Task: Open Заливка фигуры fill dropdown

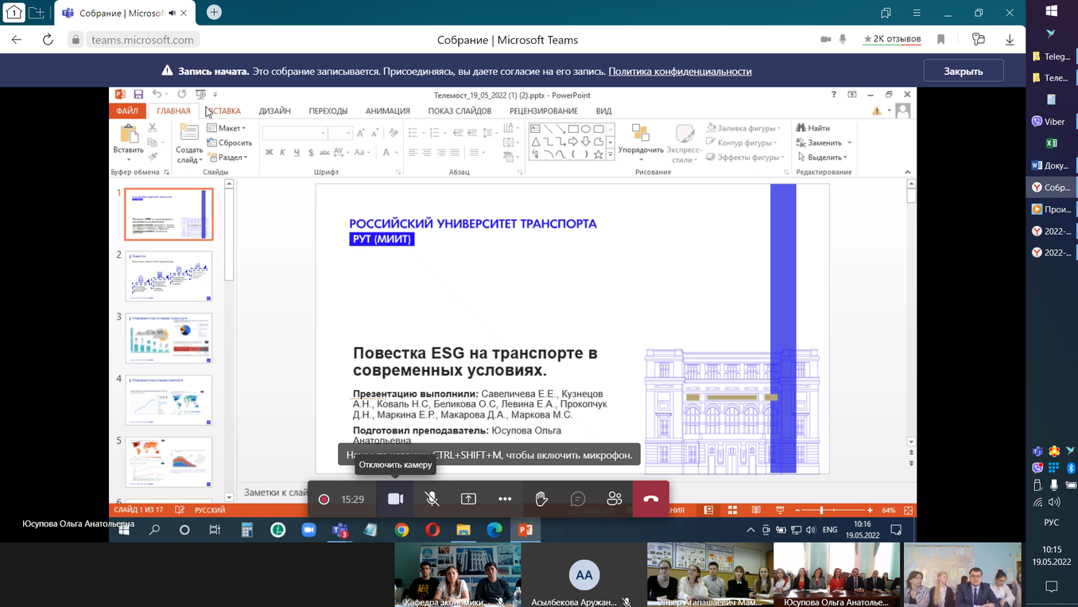Action: coord(744,128)
